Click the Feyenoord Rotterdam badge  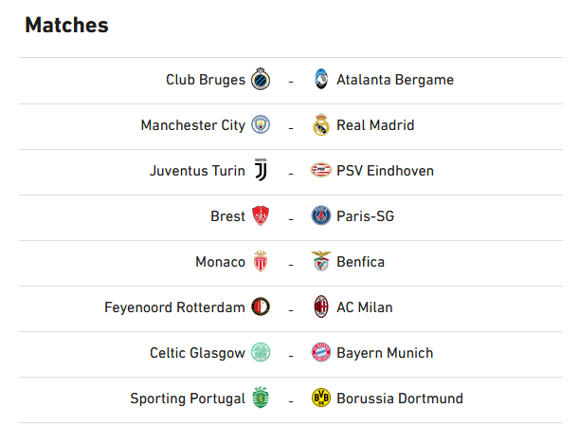coord(261,306)
